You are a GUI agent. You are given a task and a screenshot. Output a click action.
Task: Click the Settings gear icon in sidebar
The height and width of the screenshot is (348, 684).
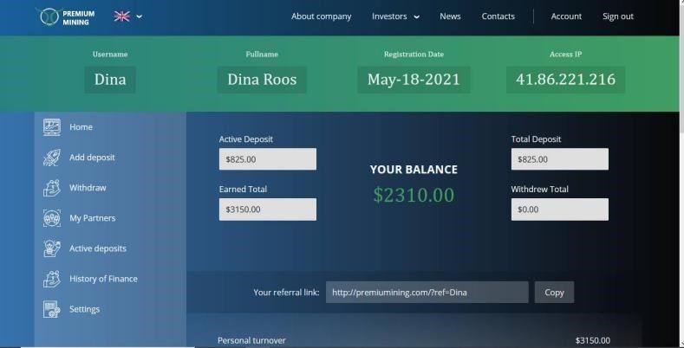52,309
